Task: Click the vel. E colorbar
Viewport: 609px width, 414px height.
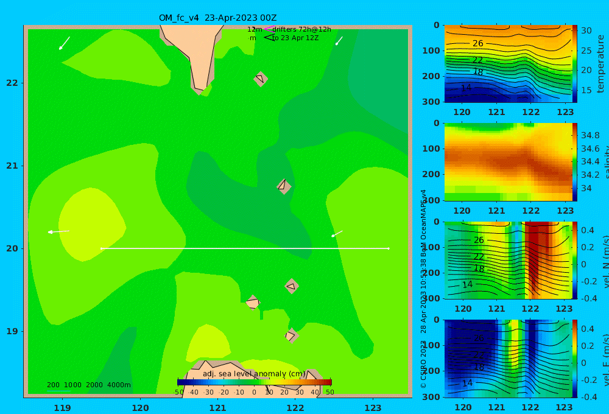Action: [x=575, y=359]
